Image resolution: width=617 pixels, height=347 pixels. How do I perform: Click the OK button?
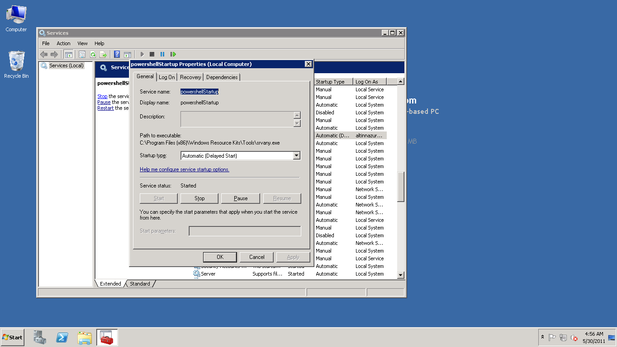click(x=220, y=257)
